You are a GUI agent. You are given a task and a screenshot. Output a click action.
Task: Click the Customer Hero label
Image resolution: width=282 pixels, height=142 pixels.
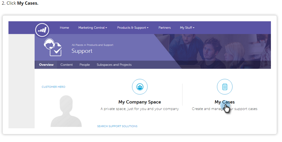coord(53,87)
